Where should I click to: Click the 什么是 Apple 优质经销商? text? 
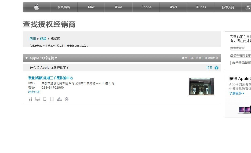click(49, 68)
